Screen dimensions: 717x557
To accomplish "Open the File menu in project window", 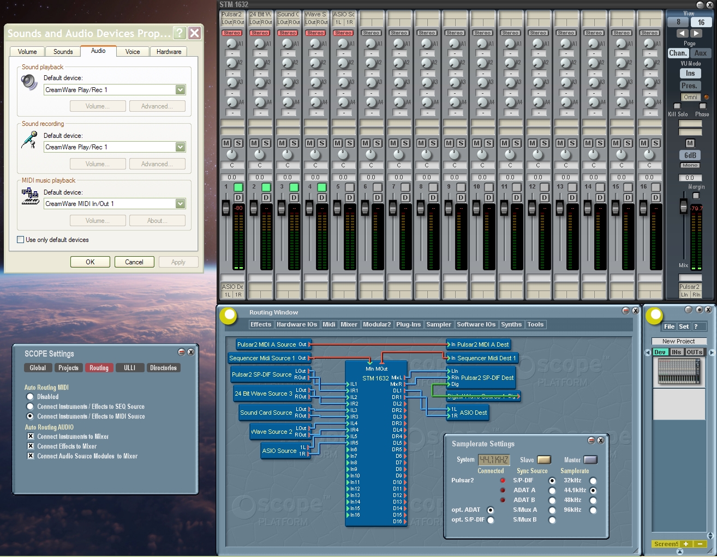I will point(670,326).
